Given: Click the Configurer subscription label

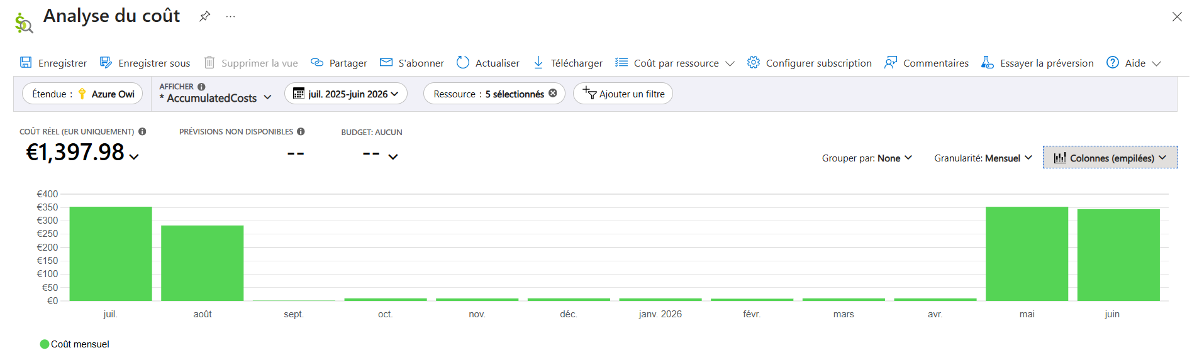Looking at the screenshot, I should tap(818, 63).
